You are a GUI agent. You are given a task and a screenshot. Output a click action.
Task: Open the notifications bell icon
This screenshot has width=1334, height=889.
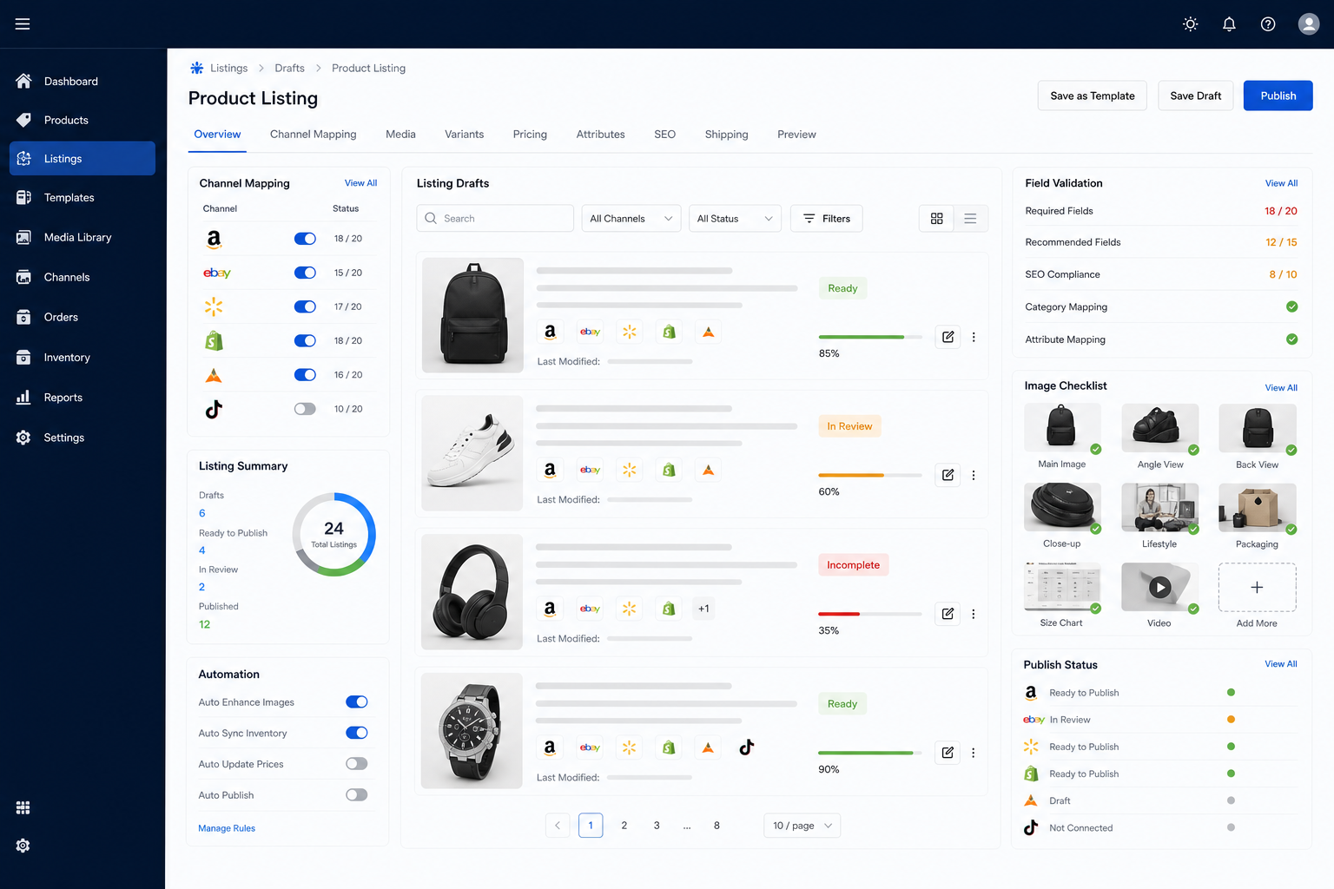tap(1229, 24)
